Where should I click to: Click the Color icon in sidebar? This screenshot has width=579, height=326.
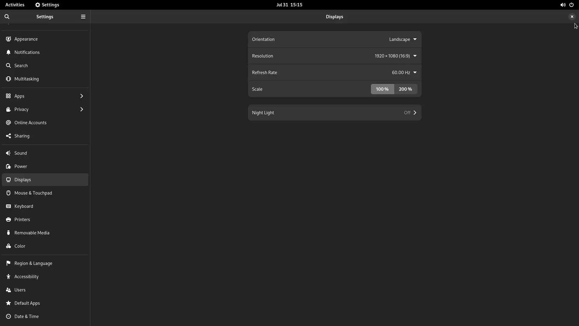pos(8,246)
